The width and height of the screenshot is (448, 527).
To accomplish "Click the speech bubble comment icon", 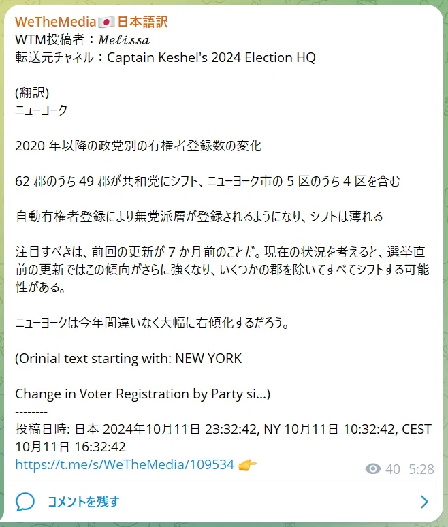I will click(x=25, y=502).
